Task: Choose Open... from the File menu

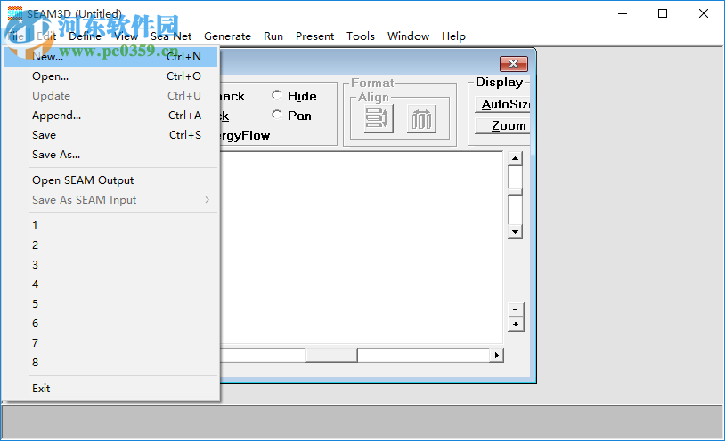Action: point(110,76)
